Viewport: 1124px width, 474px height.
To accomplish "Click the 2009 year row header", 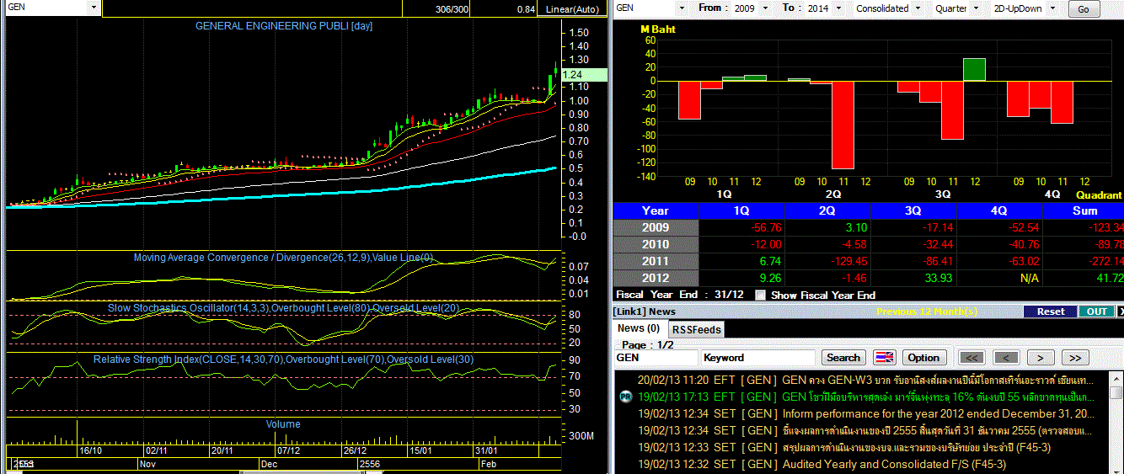I will pyautogui.click(x=656, y=227).
